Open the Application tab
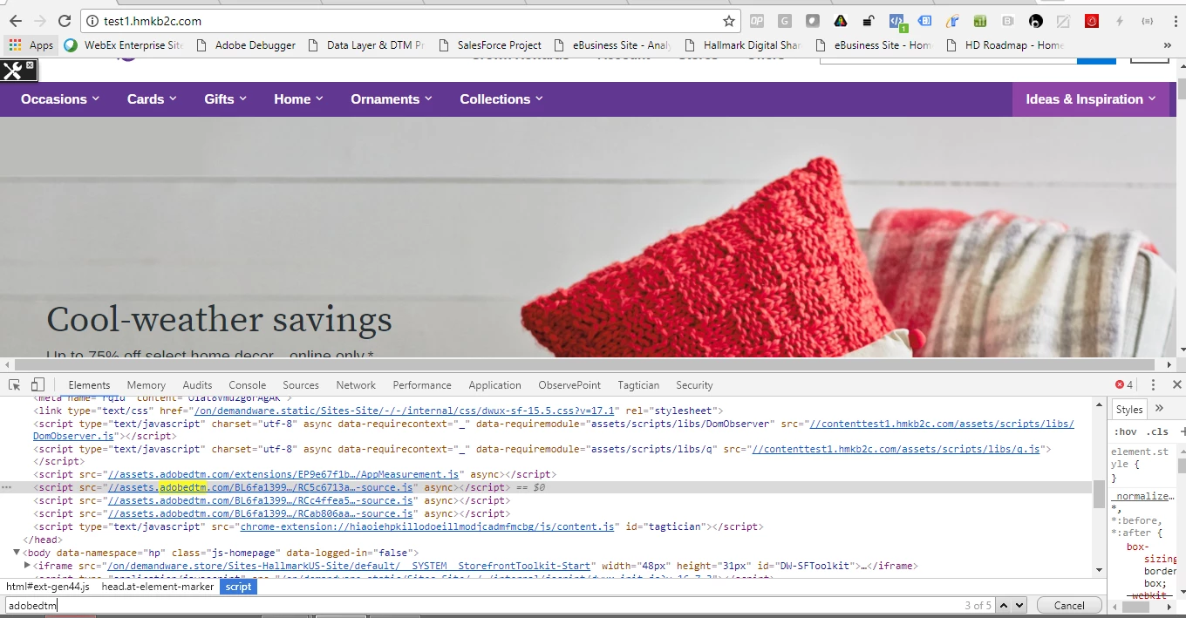Image resolution: width=1186 pixels, height=618 pixels. [x=494, y=385]
